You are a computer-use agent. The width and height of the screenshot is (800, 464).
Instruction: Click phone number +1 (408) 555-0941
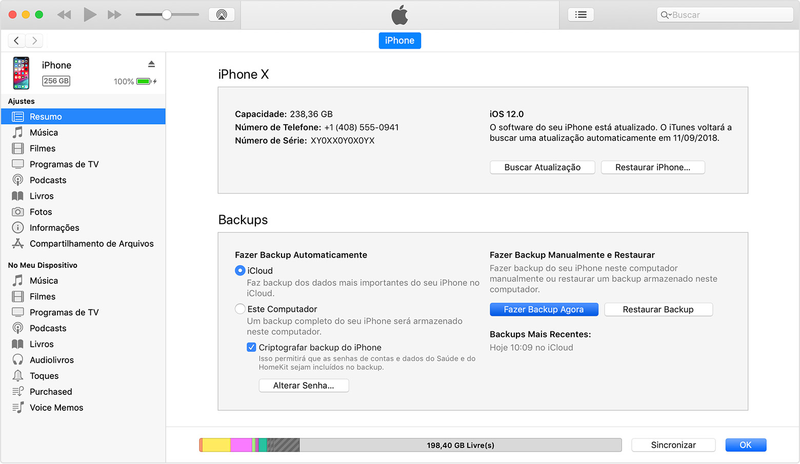[362, 128]
